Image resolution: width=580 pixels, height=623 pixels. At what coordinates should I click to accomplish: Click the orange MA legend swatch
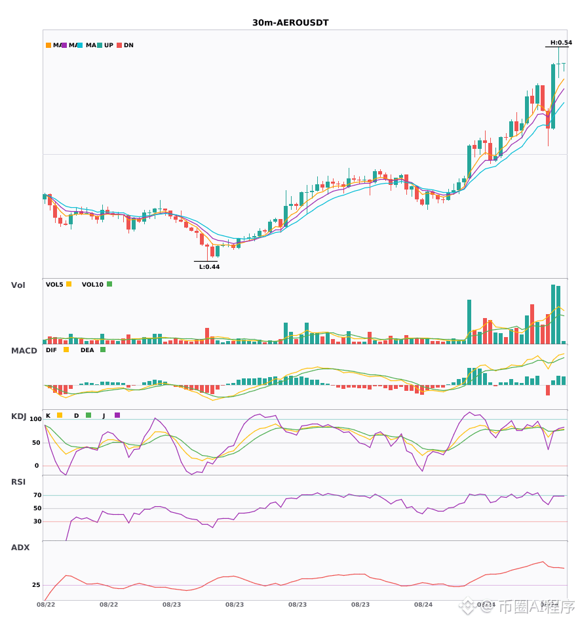tap(48, 45)
